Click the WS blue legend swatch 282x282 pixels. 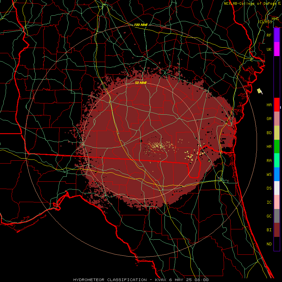click(x=277, y=174)
